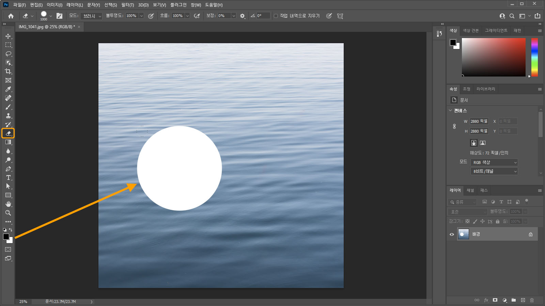The image size is (545, 306).
Task: Open the brush preset picker dropdown
Action: click(51, 16)
